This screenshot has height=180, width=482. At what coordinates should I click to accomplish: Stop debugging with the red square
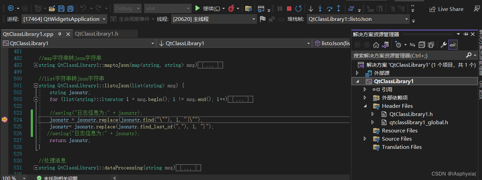289,9
